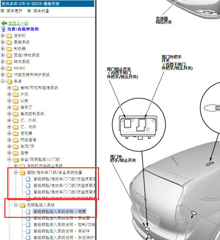Expand the 变速/传动系统 folder node
Viewport: 220px width, 240px height.
[x=3, y=55]
